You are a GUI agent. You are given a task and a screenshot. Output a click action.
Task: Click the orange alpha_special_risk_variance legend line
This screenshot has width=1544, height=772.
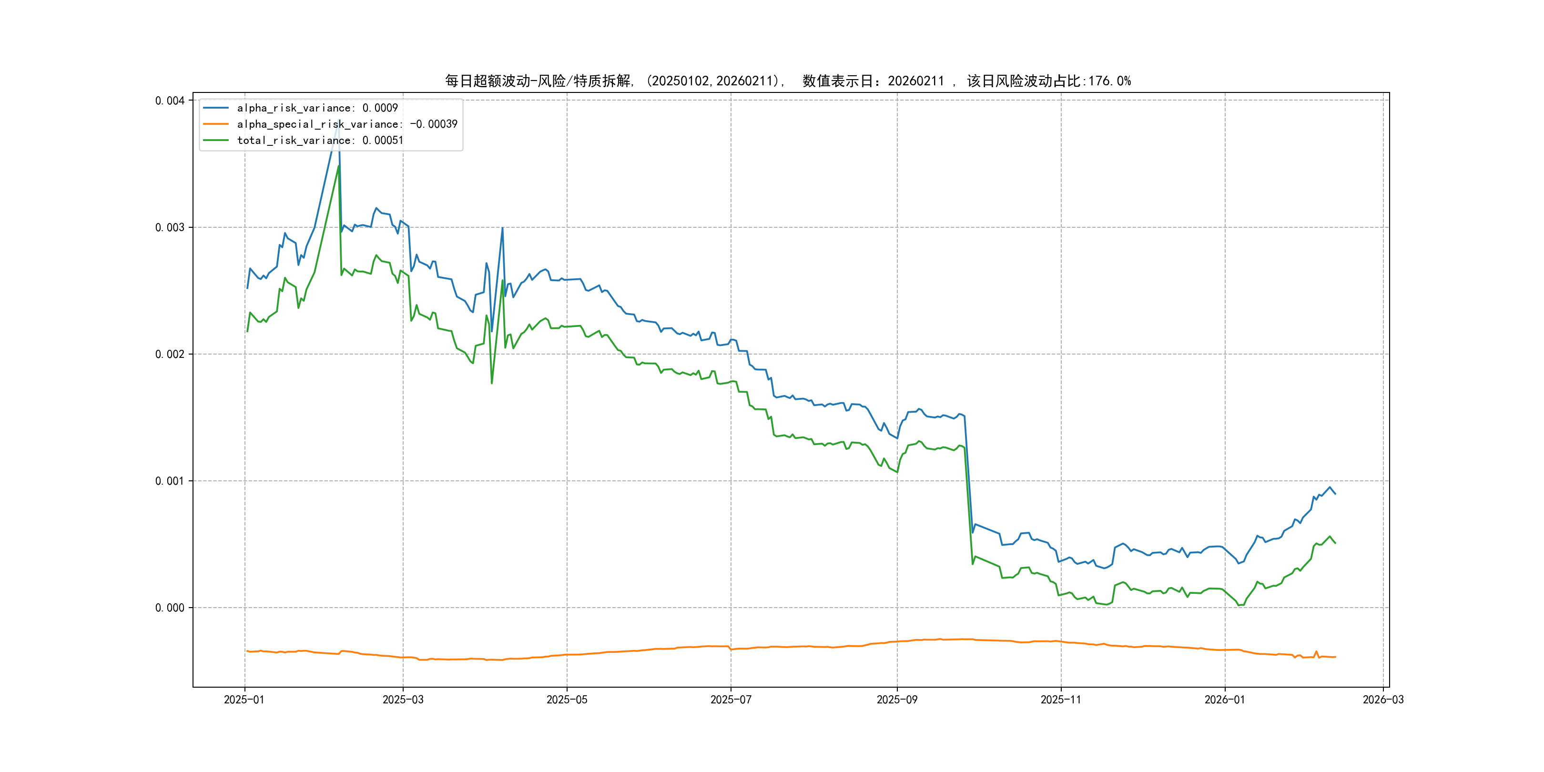click(x=216, y=124)
